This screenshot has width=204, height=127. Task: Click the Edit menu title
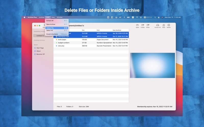tap(48, 17)
